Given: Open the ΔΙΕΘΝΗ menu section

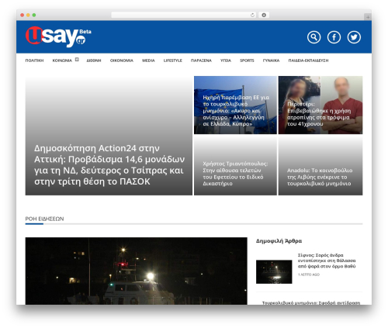Looking at the screenshot, I should click(94, 60).
